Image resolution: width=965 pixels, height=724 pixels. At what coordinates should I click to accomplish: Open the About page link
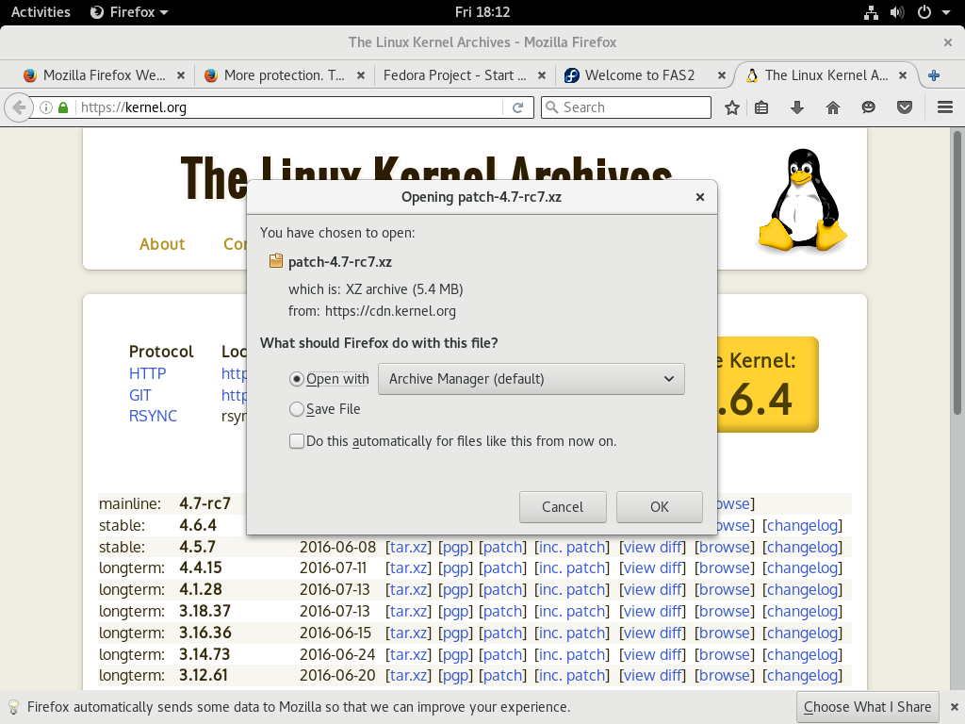(162, 244)
